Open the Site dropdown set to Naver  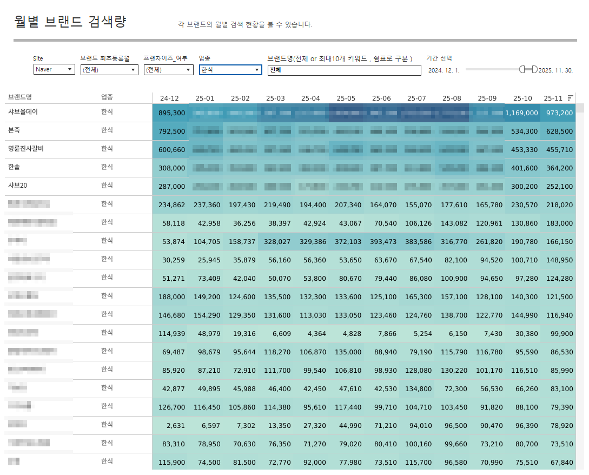pos(54,70)
